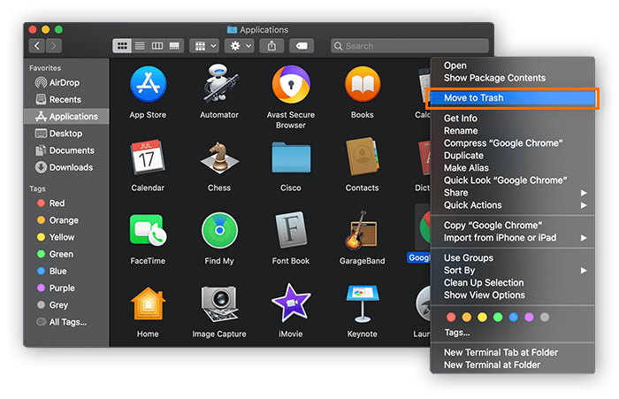Open the App Store application icon
Viewport: 619px width, 399px height.
coord(148,84)
